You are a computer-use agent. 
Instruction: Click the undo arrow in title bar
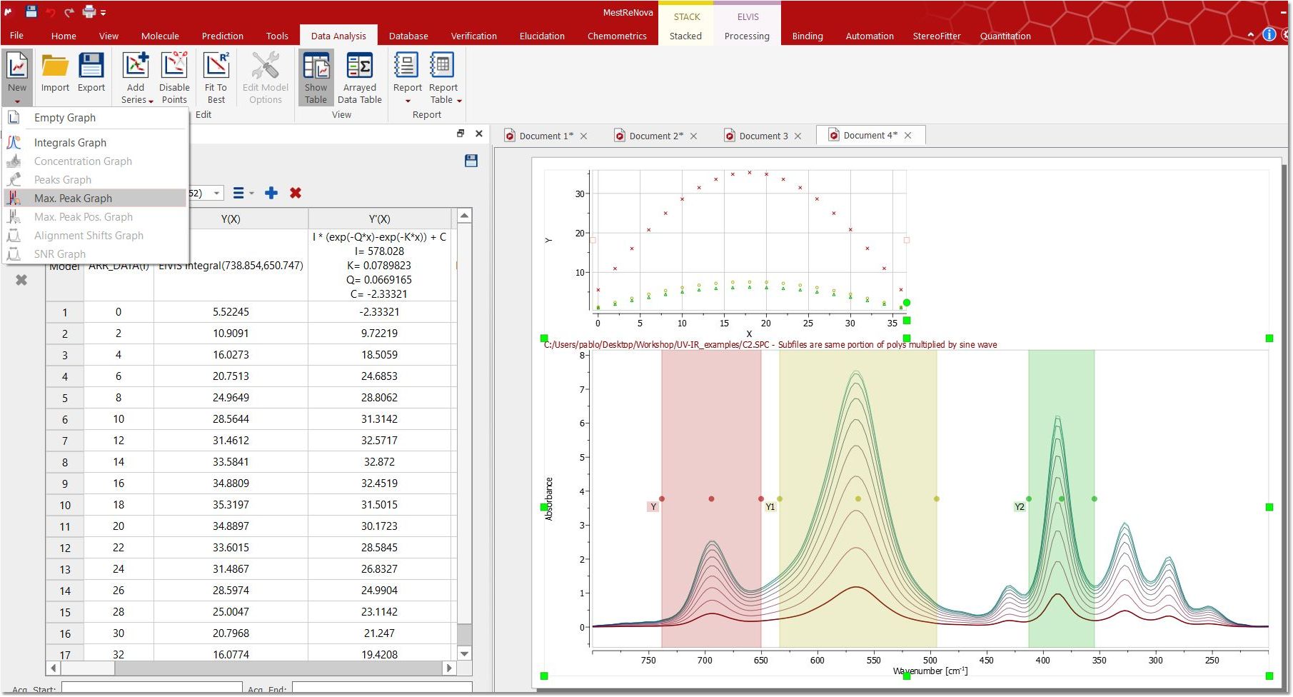tap(51, 12)
